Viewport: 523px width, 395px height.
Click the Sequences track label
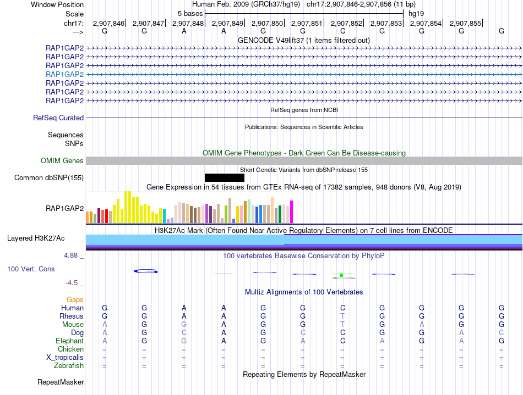pyautogui.click(x=66, y=135)
